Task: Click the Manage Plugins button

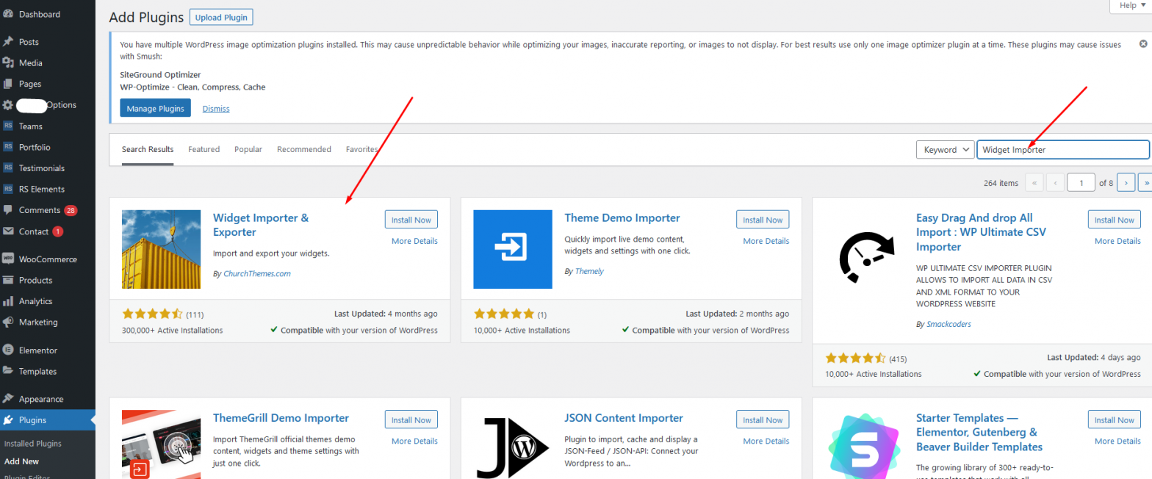Action: tap(155, 108)
